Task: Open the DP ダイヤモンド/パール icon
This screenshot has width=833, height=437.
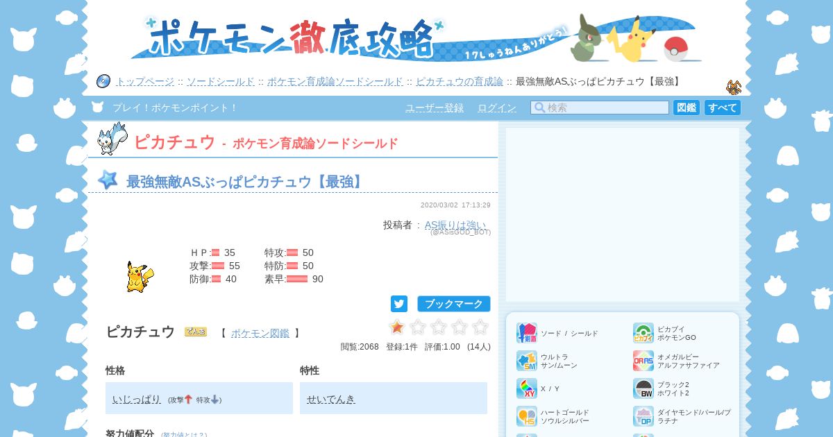Action: point(643,416)
